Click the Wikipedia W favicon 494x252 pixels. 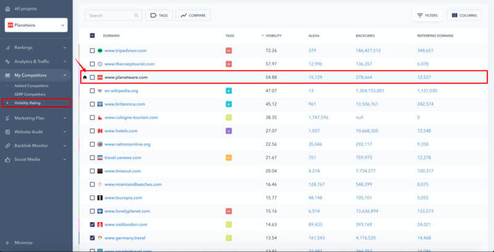click(100, 91)
